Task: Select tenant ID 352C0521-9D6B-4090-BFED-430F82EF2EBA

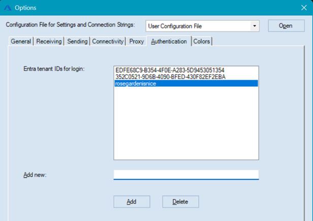Action: tap(186, 77)
